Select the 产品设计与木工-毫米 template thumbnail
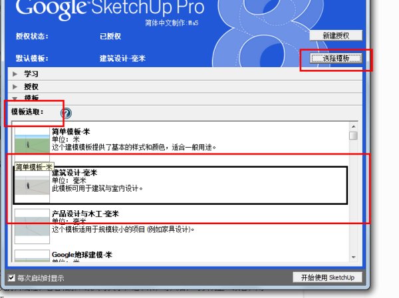The image size is (399, 298). point(32,226)
